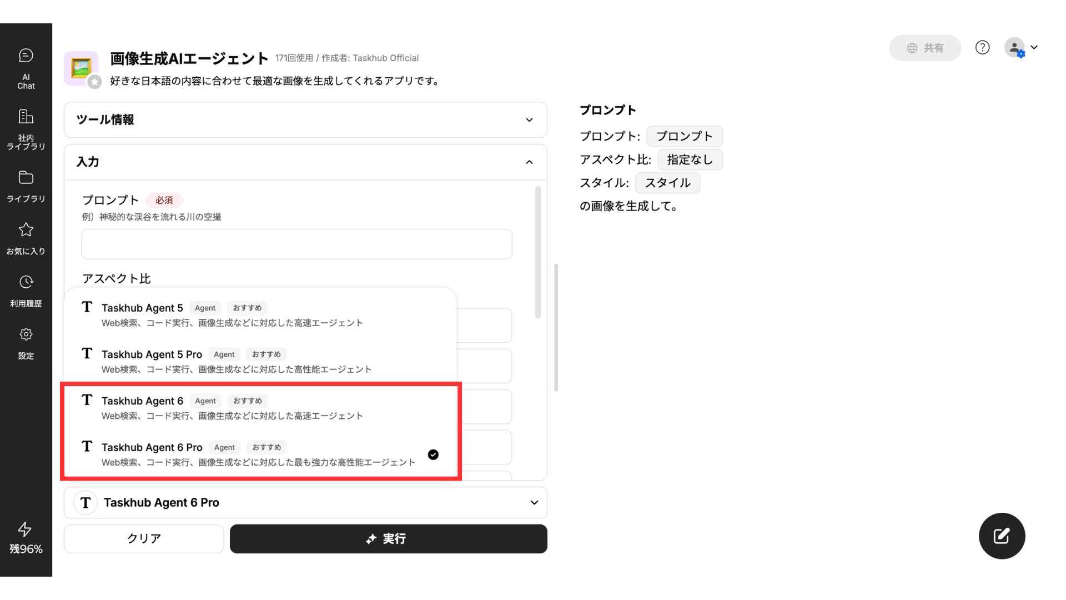The width and height of the screenshot is (1066, 600).
Task: Click the input panel scrollbar
Action: tap(537, 253)
